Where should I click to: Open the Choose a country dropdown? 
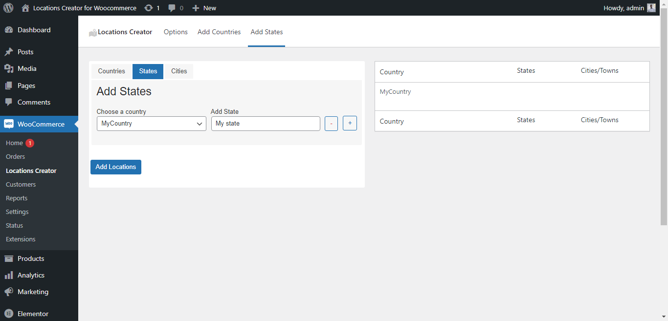coord(152,124)
